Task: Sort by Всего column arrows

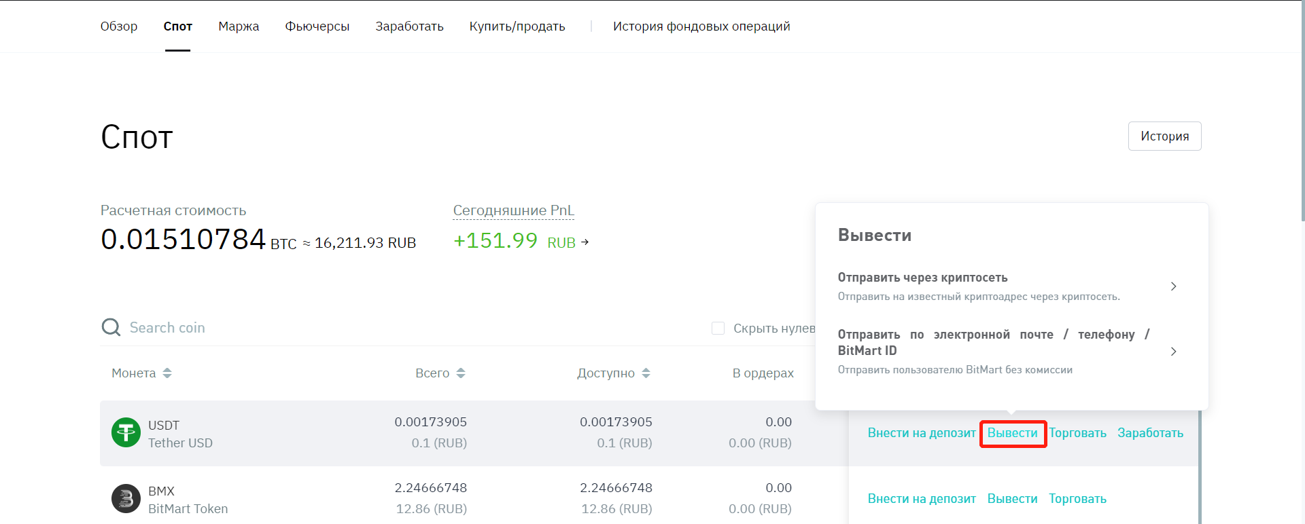Action: click(x=461, y=373)
